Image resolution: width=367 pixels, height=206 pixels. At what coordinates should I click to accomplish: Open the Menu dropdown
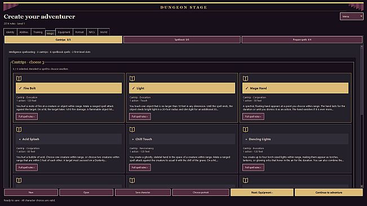tap(352, 16)
